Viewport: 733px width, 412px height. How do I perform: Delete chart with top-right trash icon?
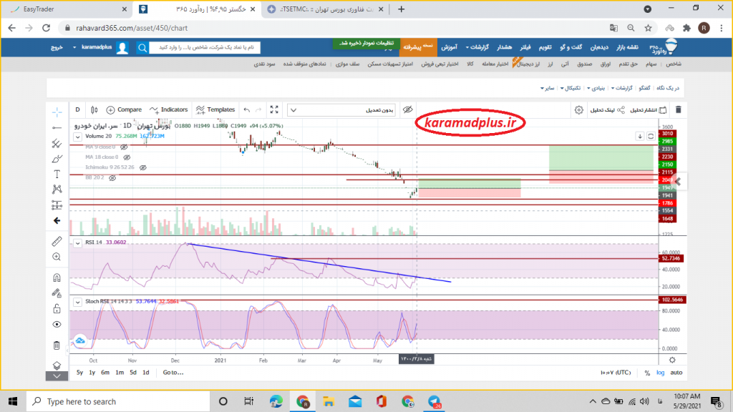(679, 109)
